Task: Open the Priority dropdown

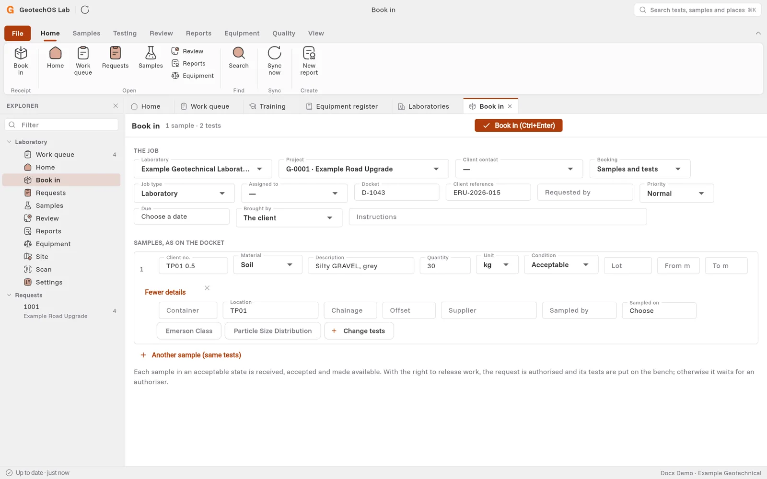Action: (x=676, y=194)
